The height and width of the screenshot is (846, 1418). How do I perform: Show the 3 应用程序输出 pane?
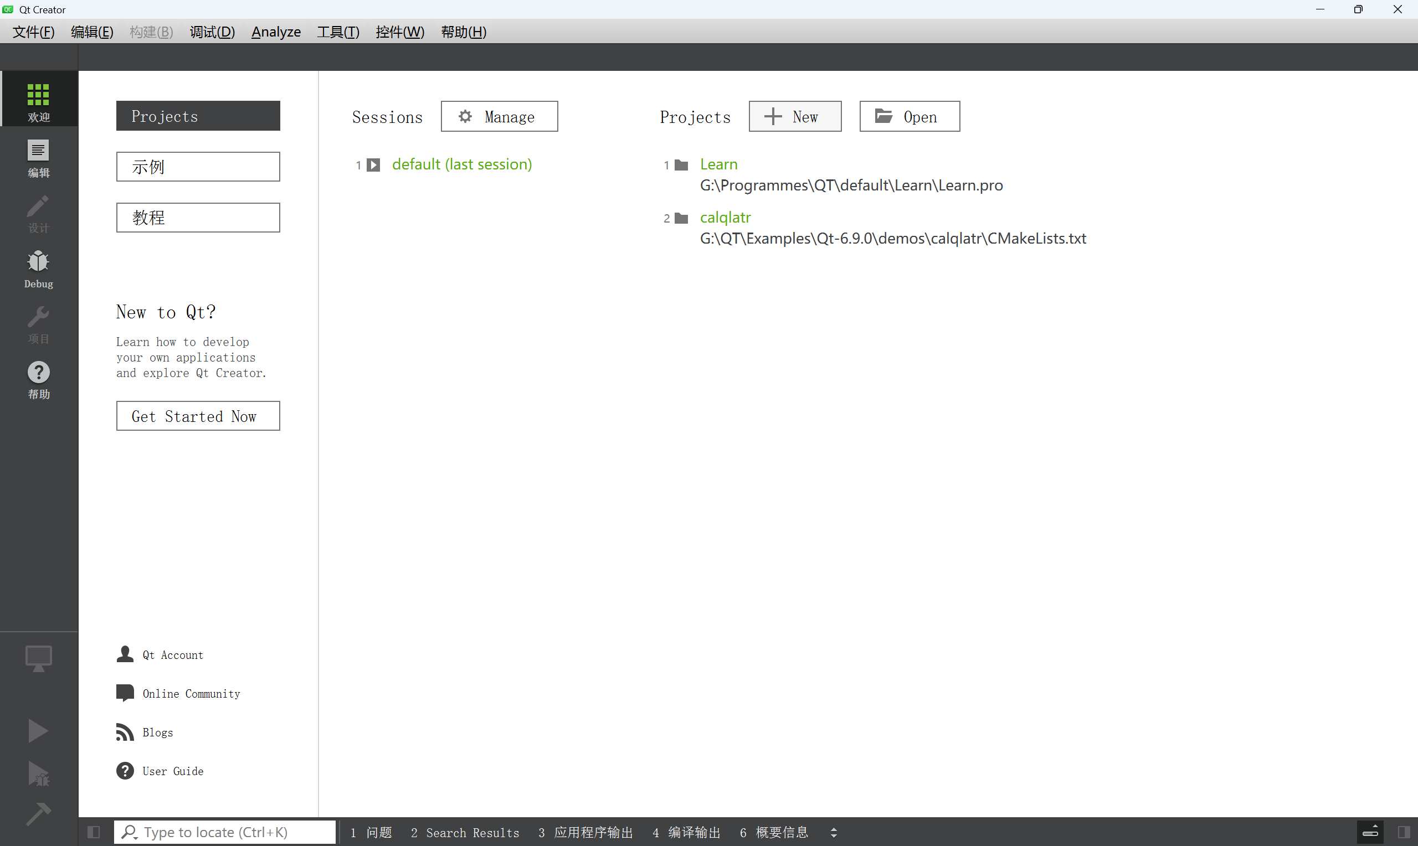(x=585, y=832)
